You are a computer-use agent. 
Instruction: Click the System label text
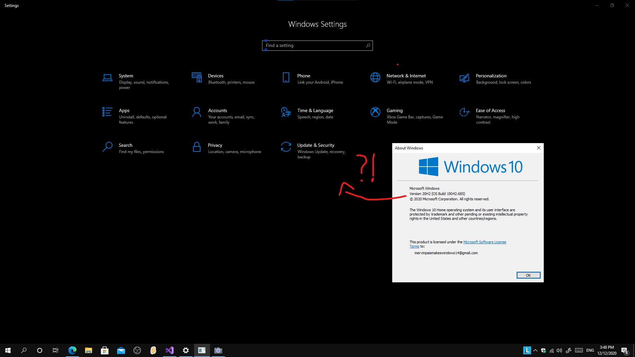[126, 76]
